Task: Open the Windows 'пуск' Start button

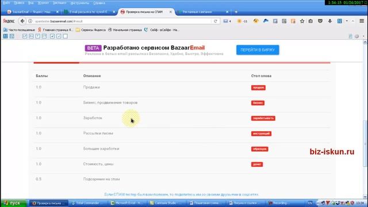Action: [14, 203]
